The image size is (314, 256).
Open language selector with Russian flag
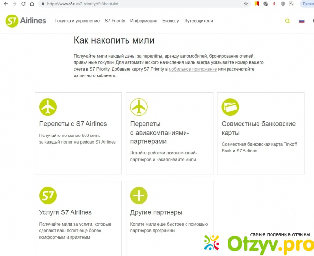pyautogui.click(x=302, y=21)
